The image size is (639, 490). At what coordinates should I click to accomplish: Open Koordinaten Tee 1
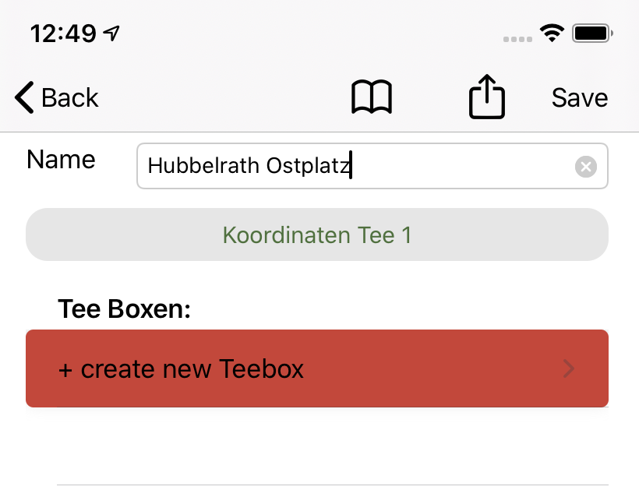coord(317,234)
